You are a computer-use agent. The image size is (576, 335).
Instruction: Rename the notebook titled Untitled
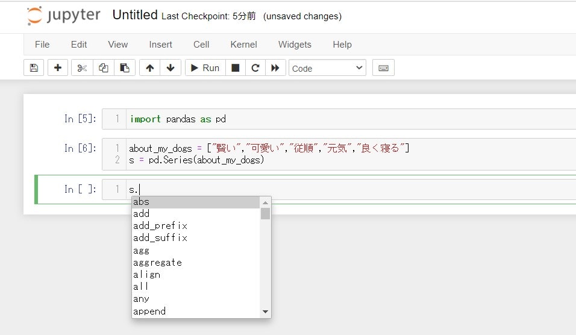135,14
